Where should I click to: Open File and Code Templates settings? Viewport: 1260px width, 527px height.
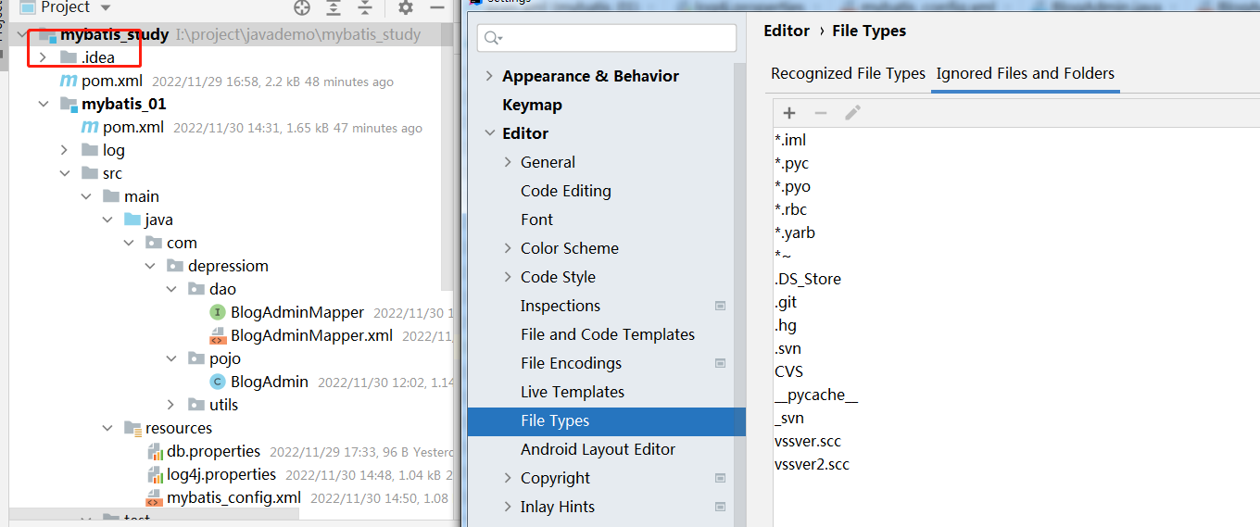coord(608,334)
